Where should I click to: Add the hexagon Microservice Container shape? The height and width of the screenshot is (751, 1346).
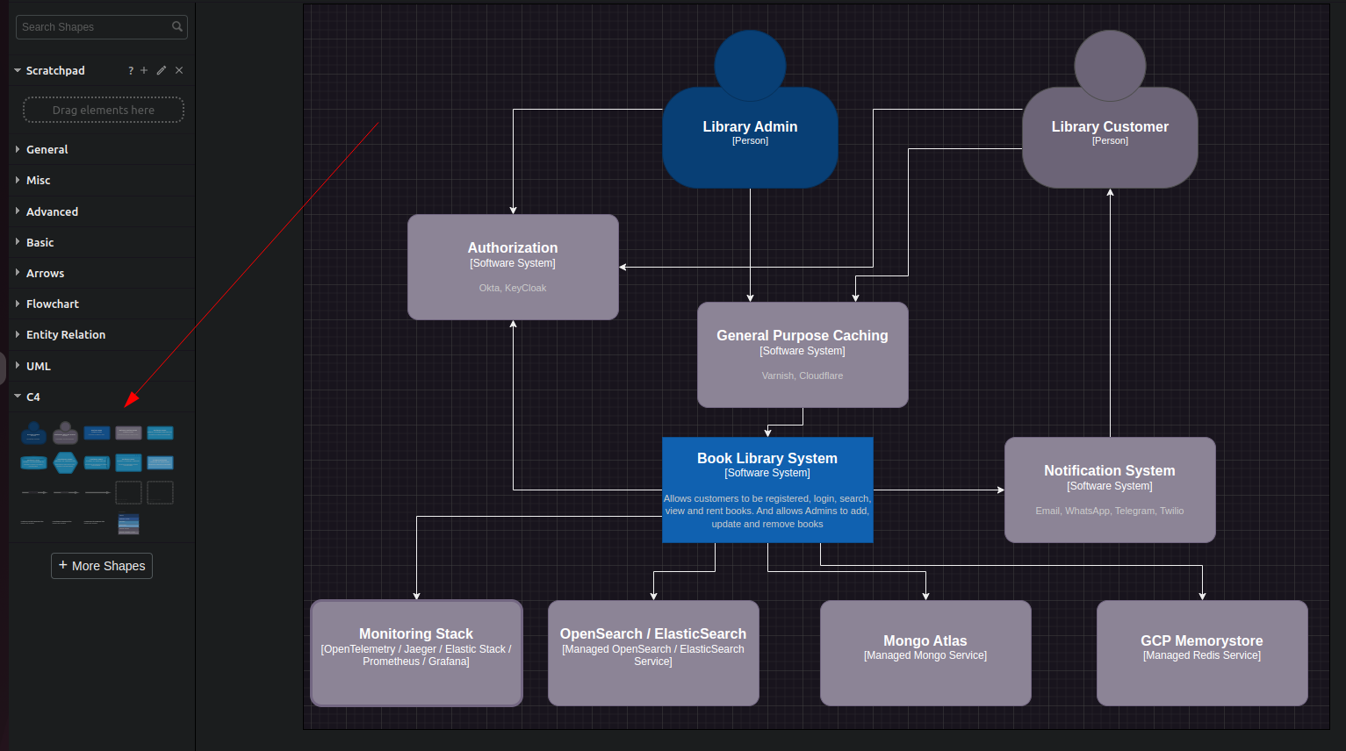tap(65, 462)
